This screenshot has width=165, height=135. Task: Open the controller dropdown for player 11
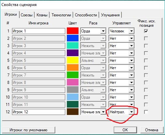click(121, 105)
